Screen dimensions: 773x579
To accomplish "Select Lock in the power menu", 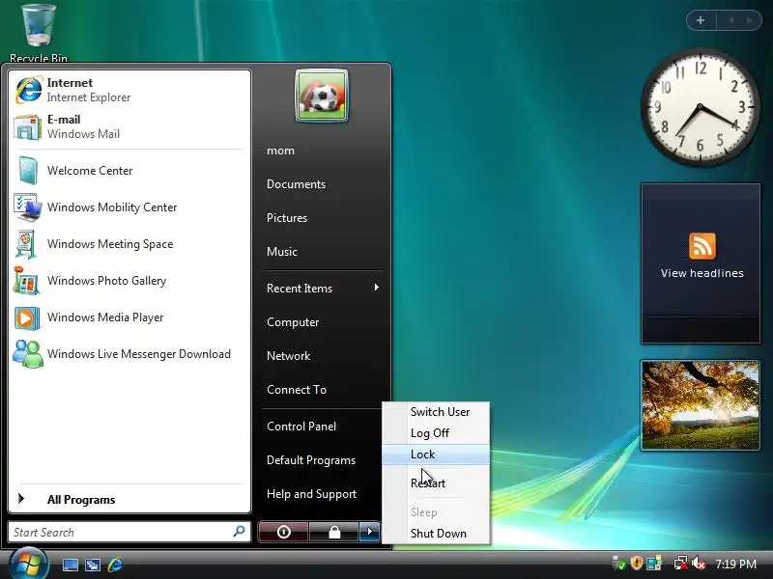I will 437,455.
